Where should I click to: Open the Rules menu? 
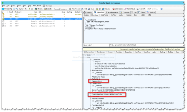tap(13, 6)
